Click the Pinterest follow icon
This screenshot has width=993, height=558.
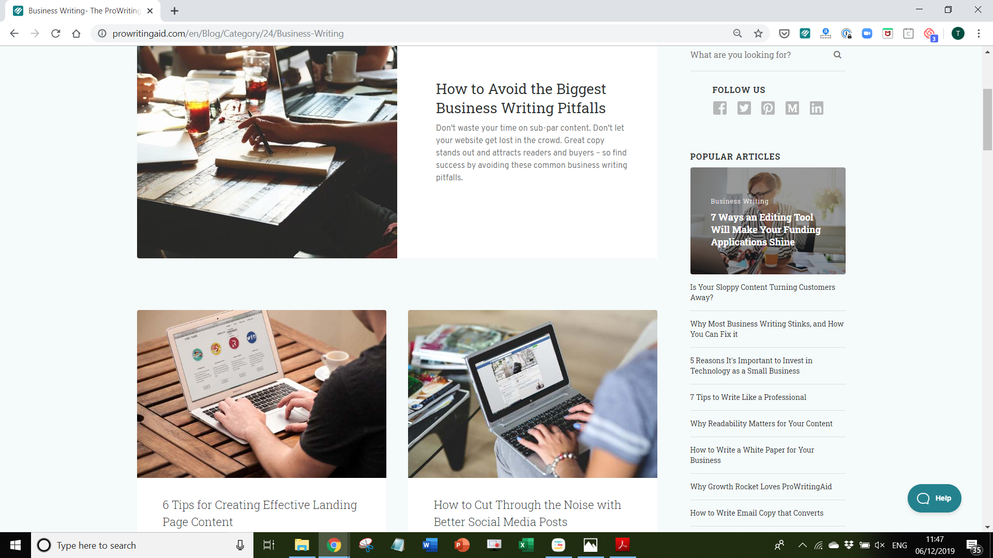click(768, 108)
